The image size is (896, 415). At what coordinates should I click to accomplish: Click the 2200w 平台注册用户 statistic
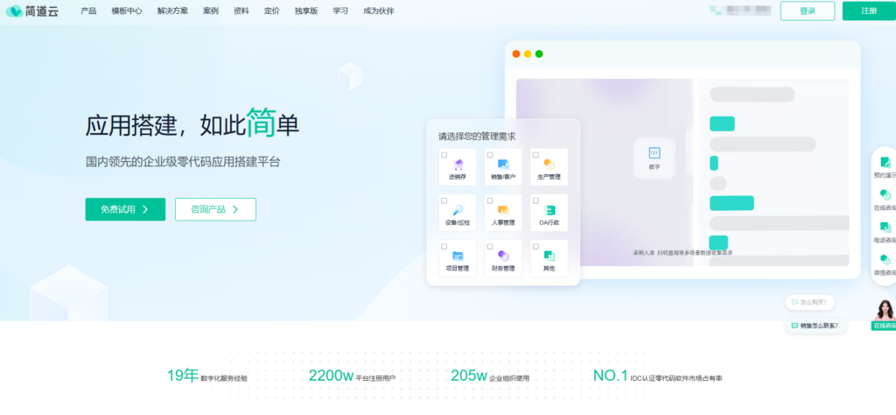click(x=352, y=376)
